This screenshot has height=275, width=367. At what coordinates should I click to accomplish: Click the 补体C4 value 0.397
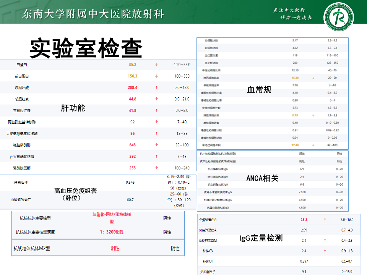(304, 261)
